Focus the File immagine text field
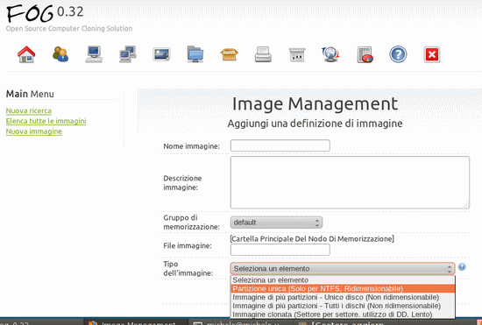Image resolution: width=482 pixels, height=325 pixels. pyautogui.click(x=280, y=250)
